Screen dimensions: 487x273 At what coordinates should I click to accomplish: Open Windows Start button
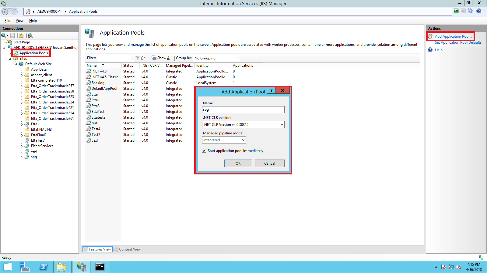[7, 267]
